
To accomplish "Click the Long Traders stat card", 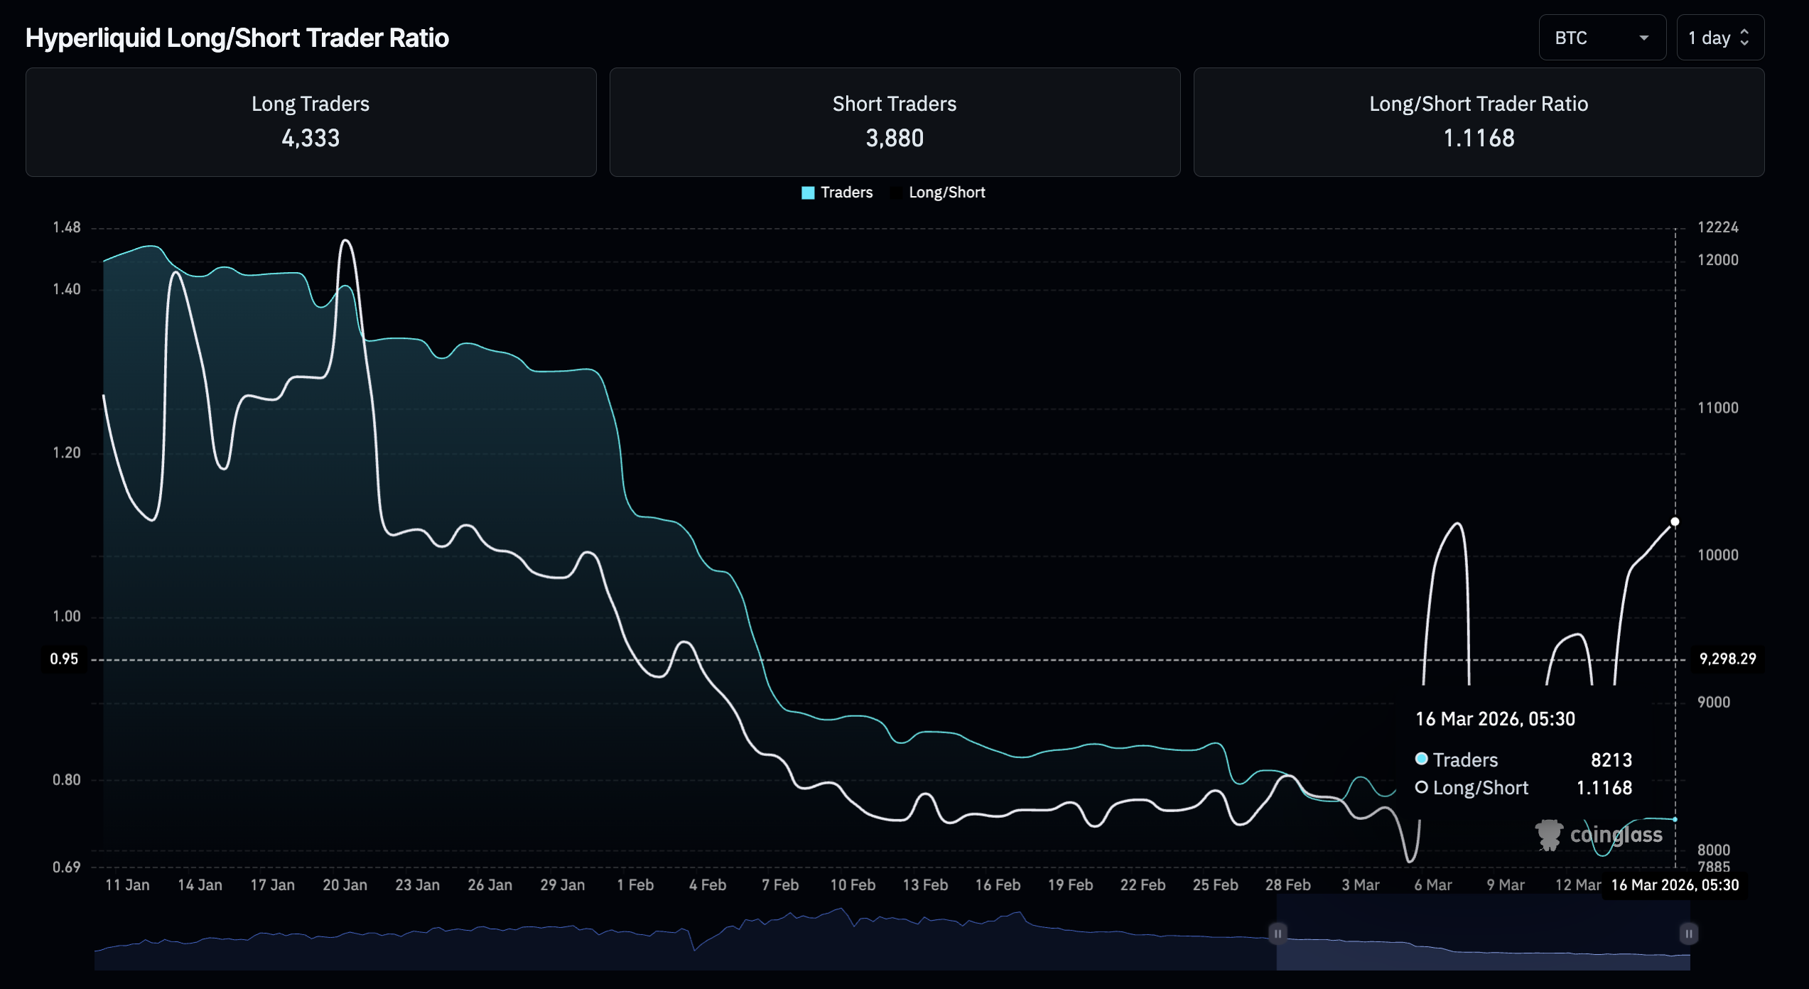I will point(310,122).
